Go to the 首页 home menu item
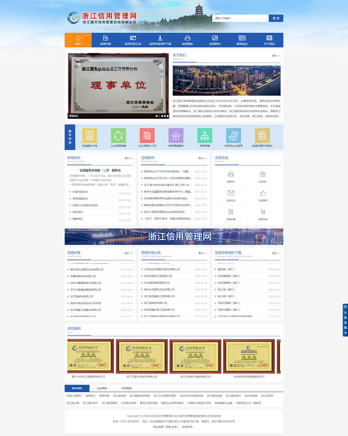The height and width of the screenshot is (436, 348). click(x=78, y=40)
